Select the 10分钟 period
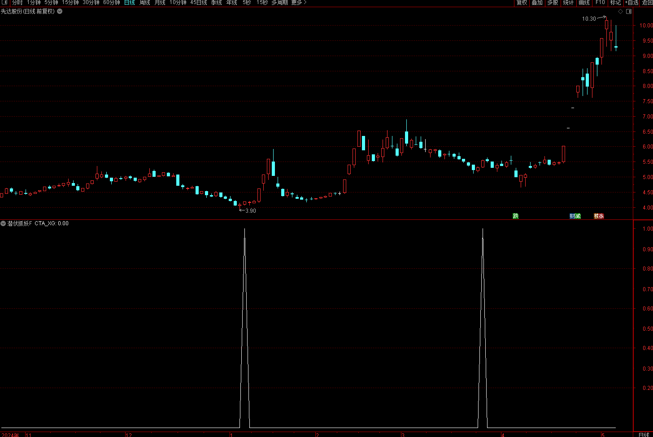This screenshot has height=437, width=653. coord(178,3)
